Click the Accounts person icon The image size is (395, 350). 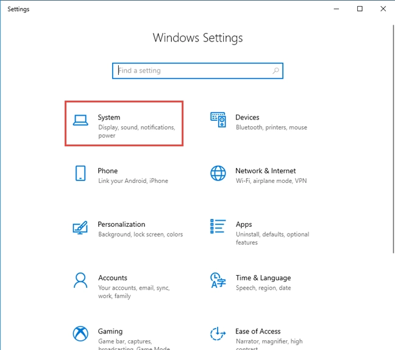click(80, 280)
